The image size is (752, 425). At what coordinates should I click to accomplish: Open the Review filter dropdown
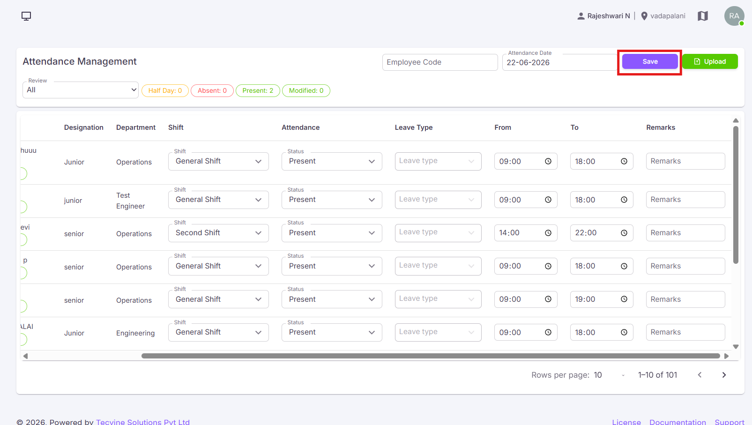pyautogui.click(x=81, y=90)
